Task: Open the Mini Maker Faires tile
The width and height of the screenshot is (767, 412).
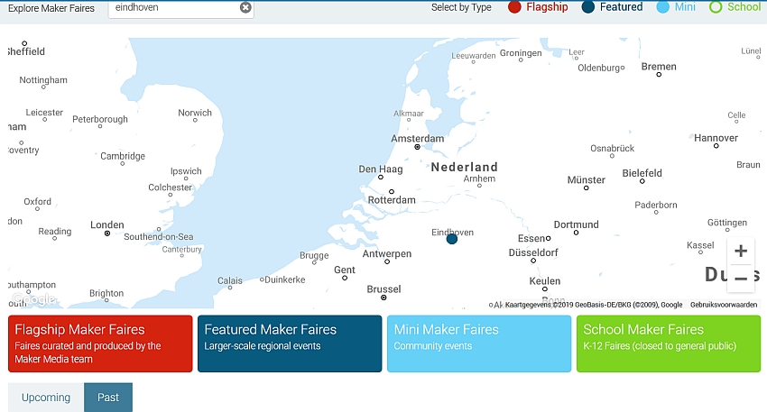Action: click(478, 343)
